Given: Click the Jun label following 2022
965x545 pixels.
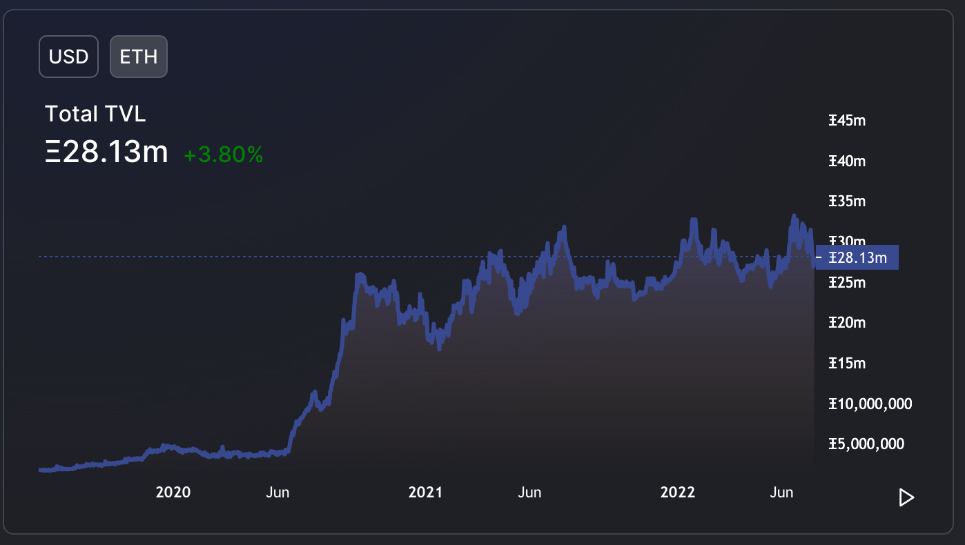Looking at the screenshot, I should click(781, 493).
